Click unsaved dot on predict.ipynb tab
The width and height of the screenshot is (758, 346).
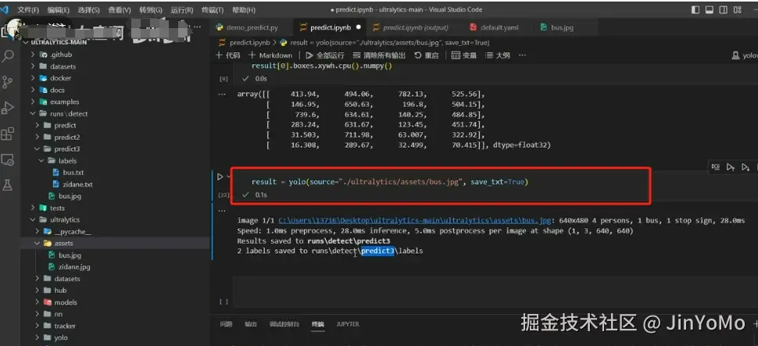(358, 27)
